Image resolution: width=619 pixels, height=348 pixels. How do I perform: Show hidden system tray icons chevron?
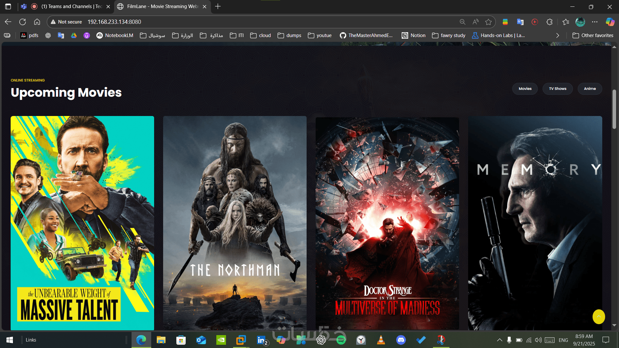point(499,340)
